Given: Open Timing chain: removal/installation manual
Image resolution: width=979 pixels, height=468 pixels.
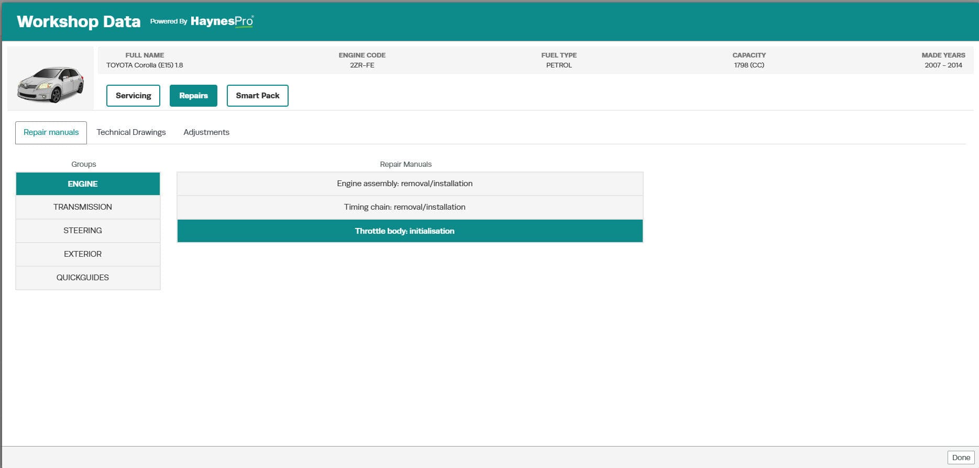Looking at the screenshot, I should tap(410, 207).
